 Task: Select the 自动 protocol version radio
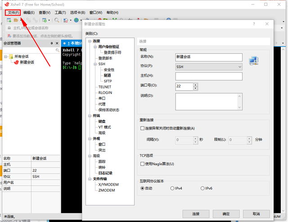[x=142, y=188]
